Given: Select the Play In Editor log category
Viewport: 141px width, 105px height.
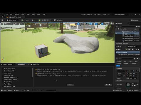Looking at the screenshot, I should coord(8,84).
